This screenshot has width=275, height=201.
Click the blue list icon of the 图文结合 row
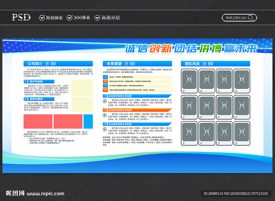coord(105,77)
